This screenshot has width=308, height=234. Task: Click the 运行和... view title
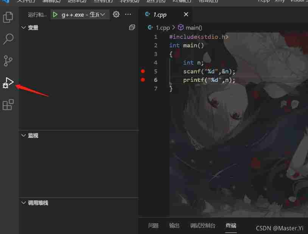pyautogui.click(x=37, y=15)
